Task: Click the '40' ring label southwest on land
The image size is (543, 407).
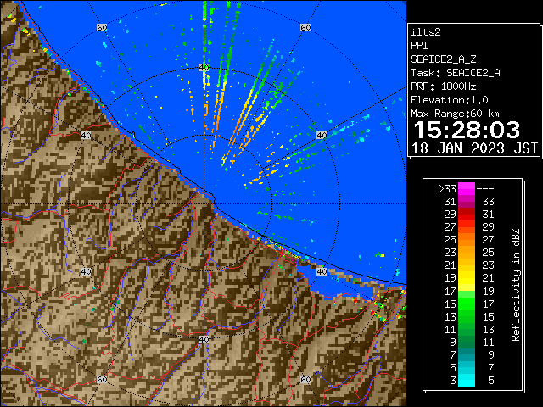Action: click(x=86, y=271)
